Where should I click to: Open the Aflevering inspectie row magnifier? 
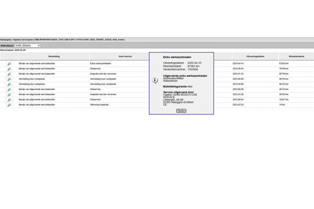pos(9,105)
